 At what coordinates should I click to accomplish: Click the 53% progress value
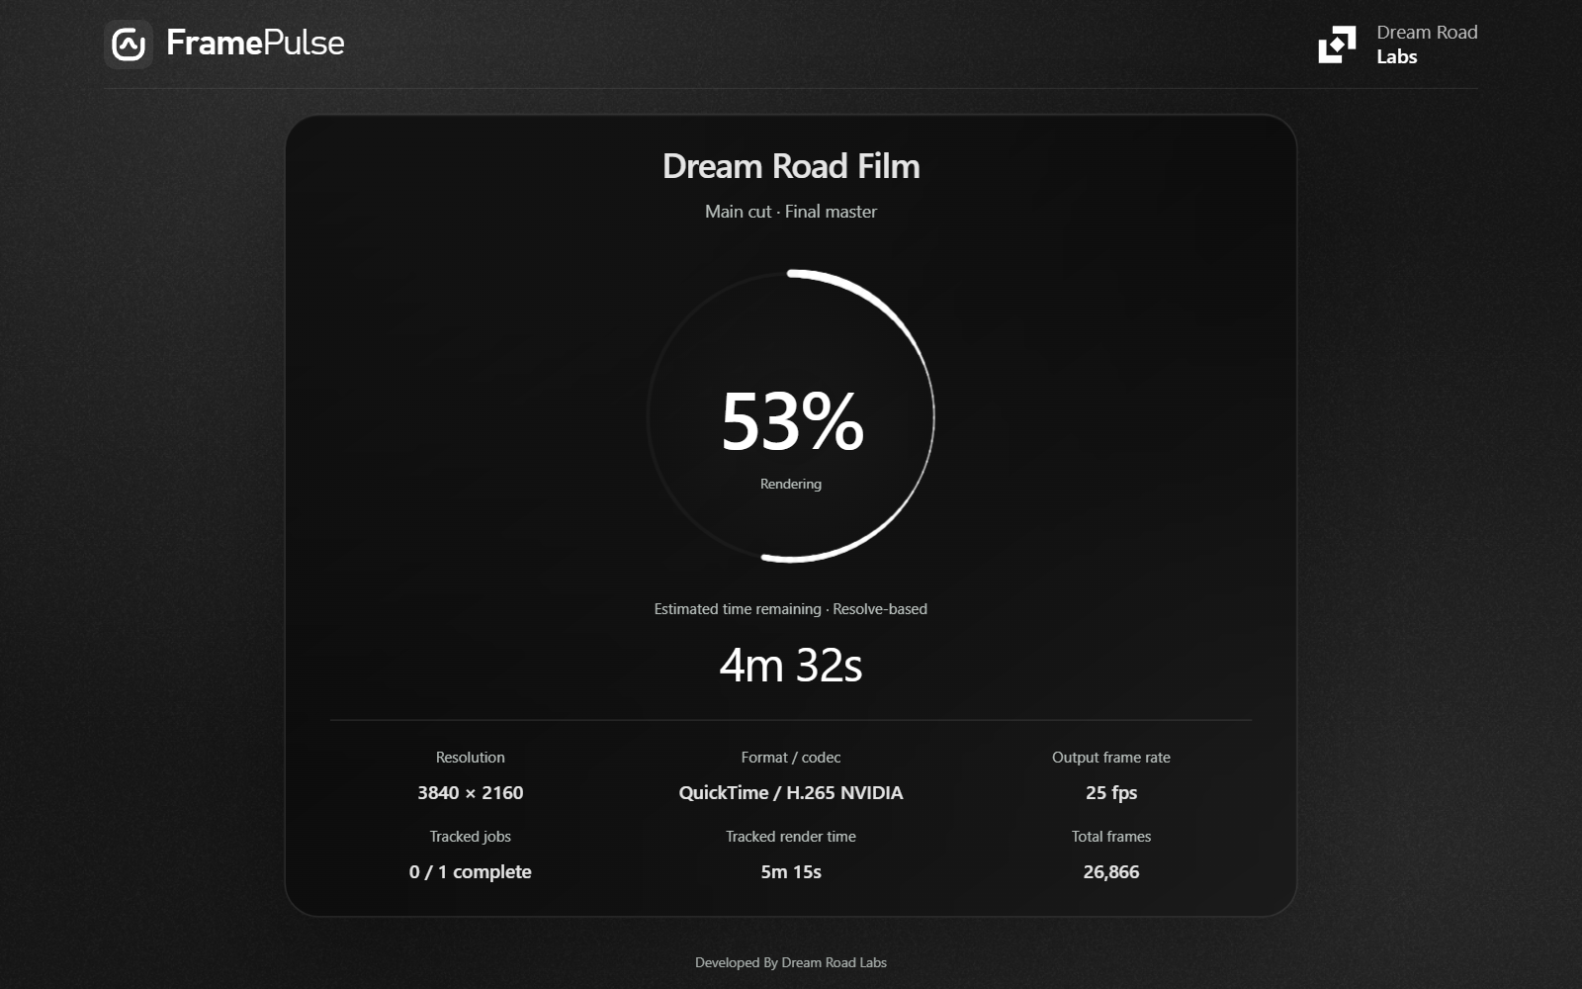(792, 421)
